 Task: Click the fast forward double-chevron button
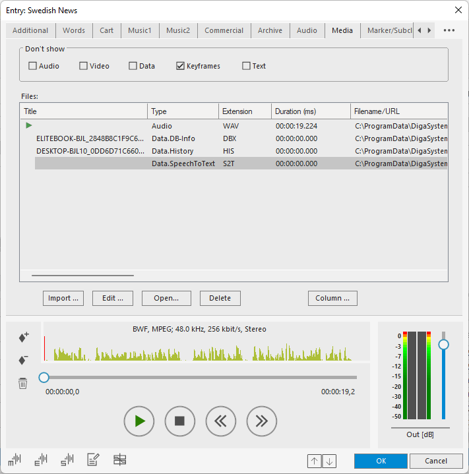(x=262, y=421)
